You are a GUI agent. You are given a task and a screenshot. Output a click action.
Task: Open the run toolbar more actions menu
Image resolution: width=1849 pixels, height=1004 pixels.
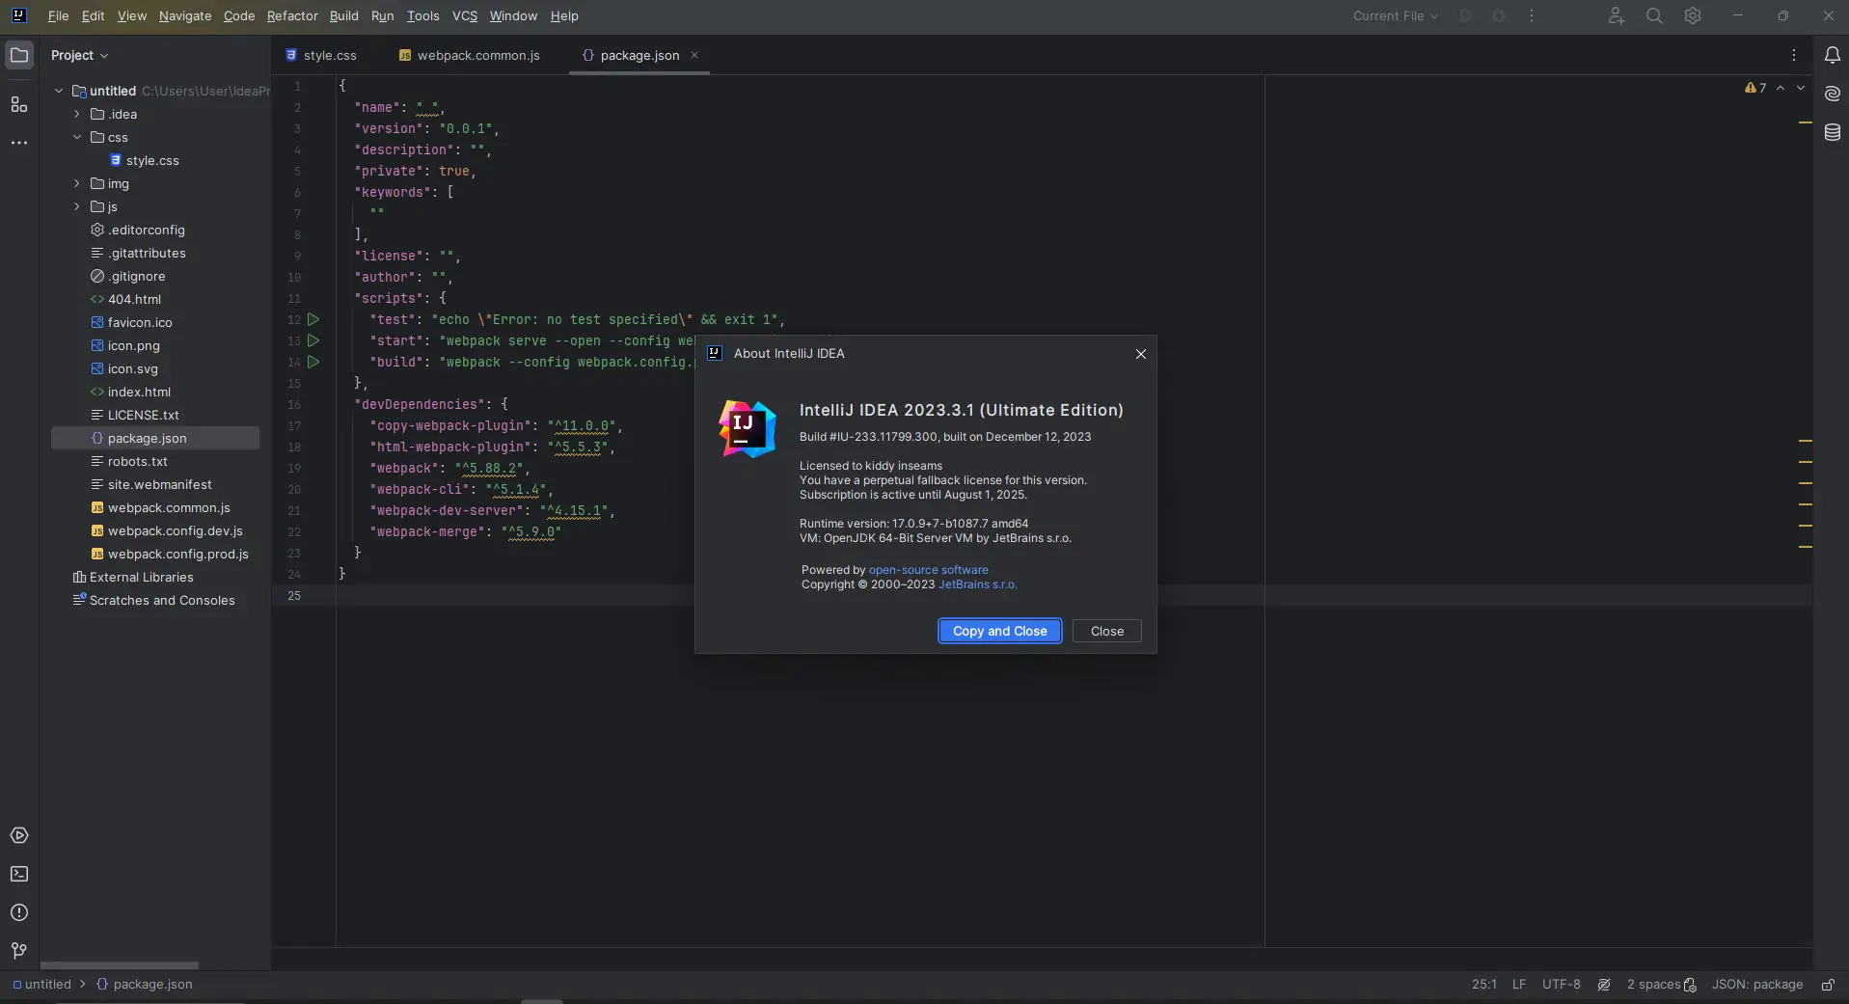tap(1532, 15)
